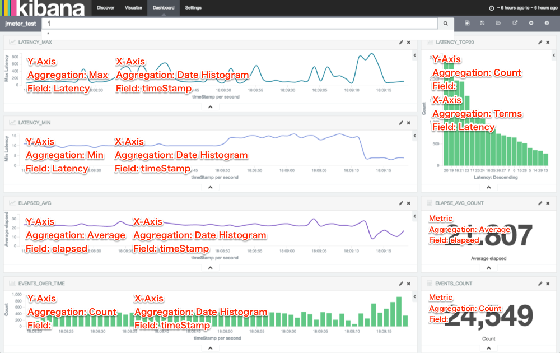Image resolution: width=560 pixels, height=353 pixels.
Task: Switch to the Visualize tab
Action: point(133,7)
